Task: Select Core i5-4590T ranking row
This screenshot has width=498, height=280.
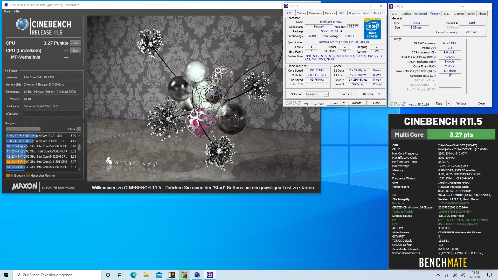Action: click(41, 141)
